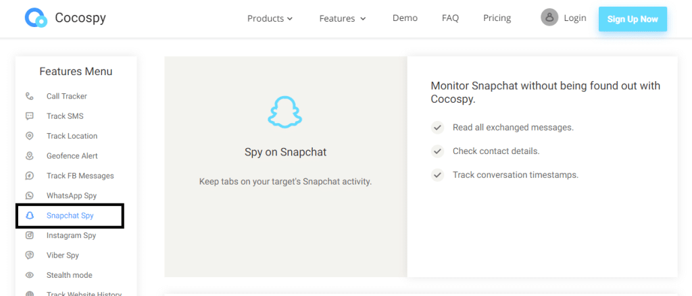This screenshot has height=296, width=692.
Task: Click the Stealth mode eye icon
Action: coord(30,275)
